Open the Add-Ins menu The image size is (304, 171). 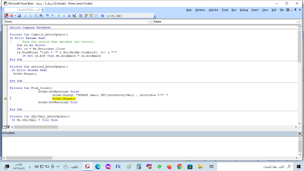213,10
